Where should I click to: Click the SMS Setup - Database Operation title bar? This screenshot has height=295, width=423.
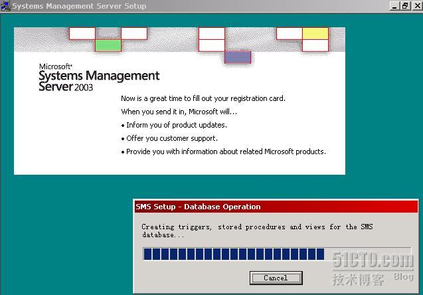[x=276, y=207]
